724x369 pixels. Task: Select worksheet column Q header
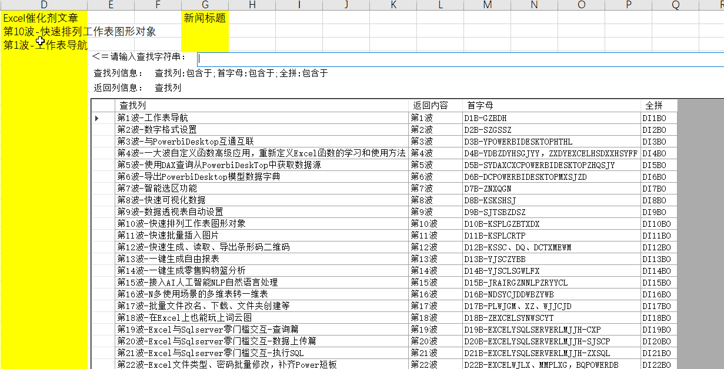pos(676,5)
